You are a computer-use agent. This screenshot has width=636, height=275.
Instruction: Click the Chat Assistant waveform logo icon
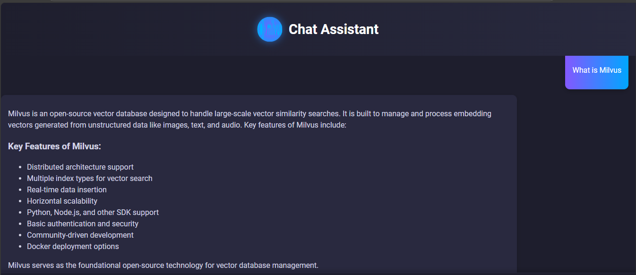(x=270, y=29)
